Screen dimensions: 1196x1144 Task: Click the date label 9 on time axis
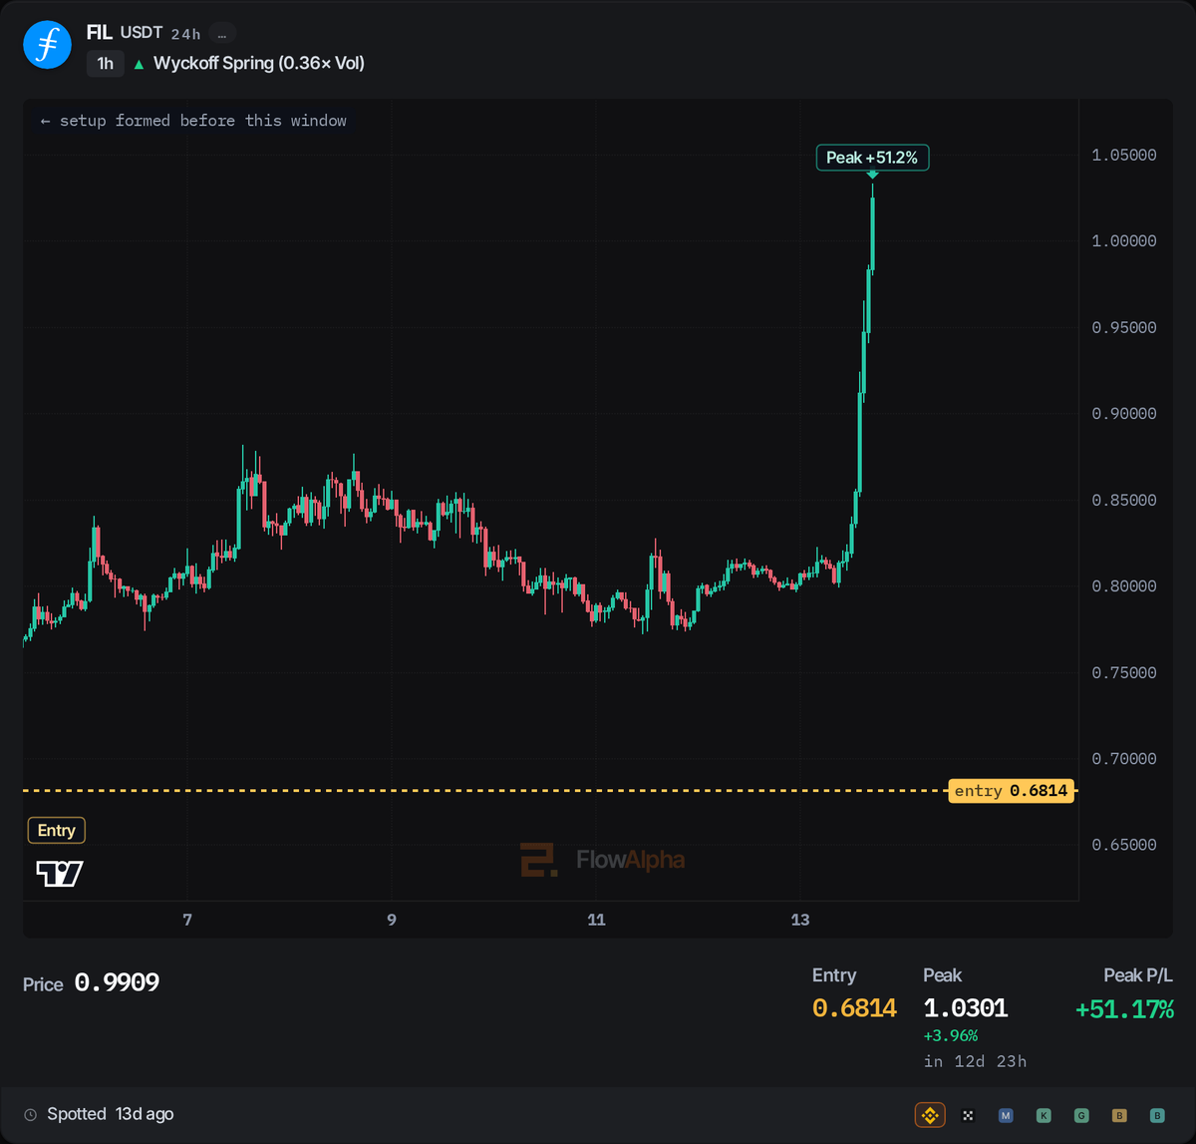[392, 920]
